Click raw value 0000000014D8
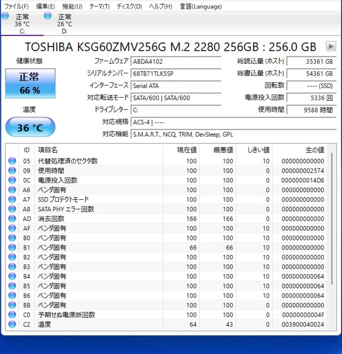The width and height of the screenshot is (342, 354). tap(303, 180)
